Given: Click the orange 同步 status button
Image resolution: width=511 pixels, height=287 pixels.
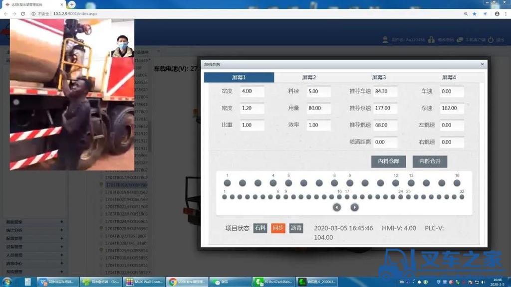Looking at the screenshot, I should [x=278, y=228].
